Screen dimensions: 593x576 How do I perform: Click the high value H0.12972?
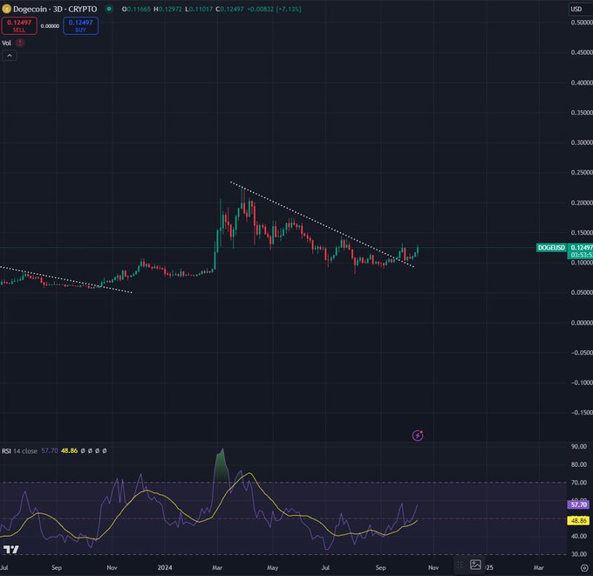coord(167,9)
